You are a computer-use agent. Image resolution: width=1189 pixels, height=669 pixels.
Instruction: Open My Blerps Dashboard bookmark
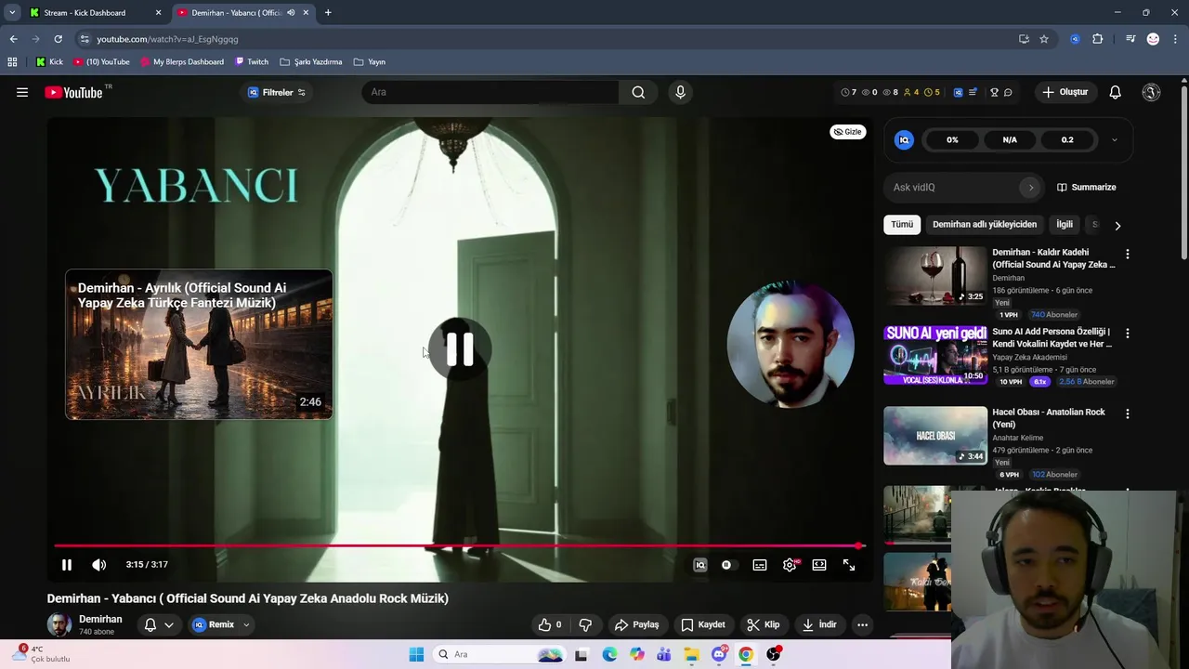(x=182, y=61)
